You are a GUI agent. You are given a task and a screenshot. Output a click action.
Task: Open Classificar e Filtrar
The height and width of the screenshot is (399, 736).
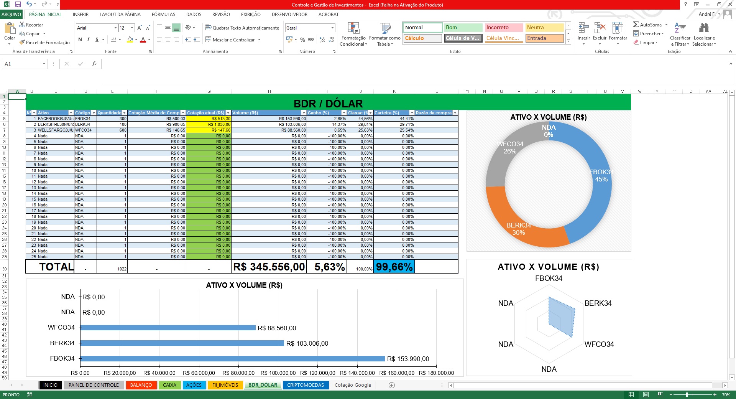coord(680,34)
